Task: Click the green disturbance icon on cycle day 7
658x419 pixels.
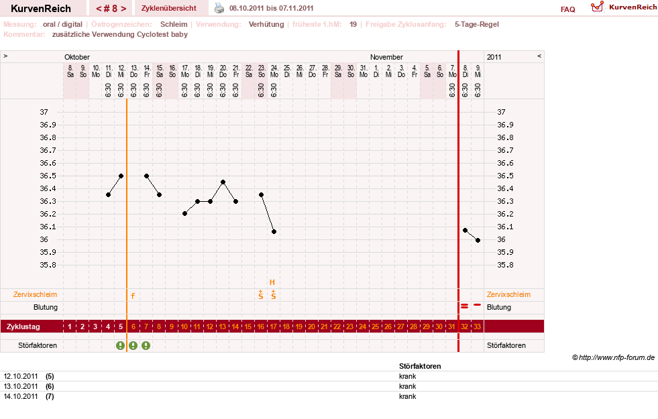Action: (x=146, y=346)
